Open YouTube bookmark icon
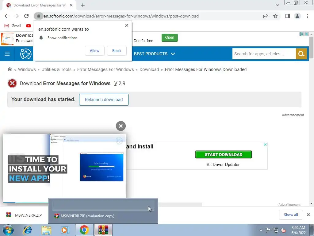Image resolution: width=314 pixels, height=236 pixels. (x=29, y=26)
